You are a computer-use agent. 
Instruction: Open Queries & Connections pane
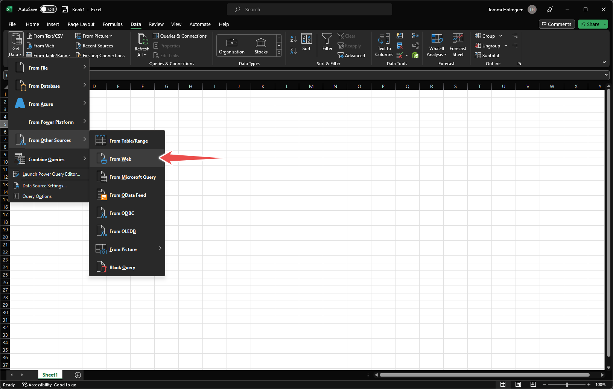[180, 36]
